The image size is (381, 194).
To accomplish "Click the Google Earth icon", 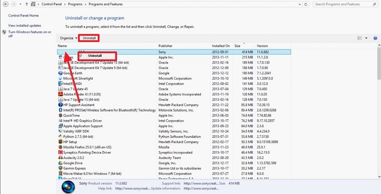I will pos(60,73).
